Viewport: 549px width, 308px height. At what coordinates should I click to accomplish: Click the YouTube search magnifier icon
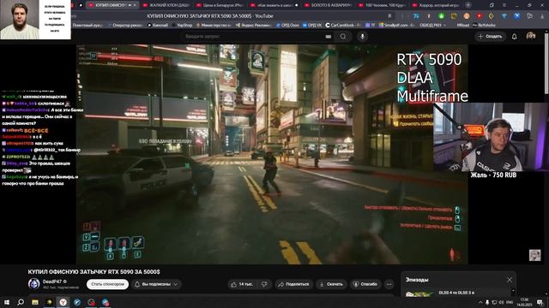pos(343,36)
